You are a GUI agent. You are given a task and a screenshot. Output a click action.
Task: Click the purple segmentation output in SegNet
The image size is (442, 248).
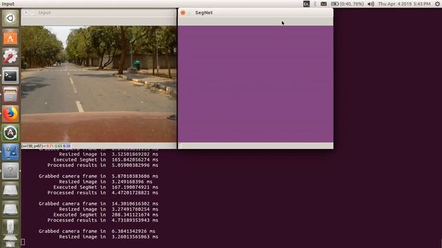click(256, 84)
